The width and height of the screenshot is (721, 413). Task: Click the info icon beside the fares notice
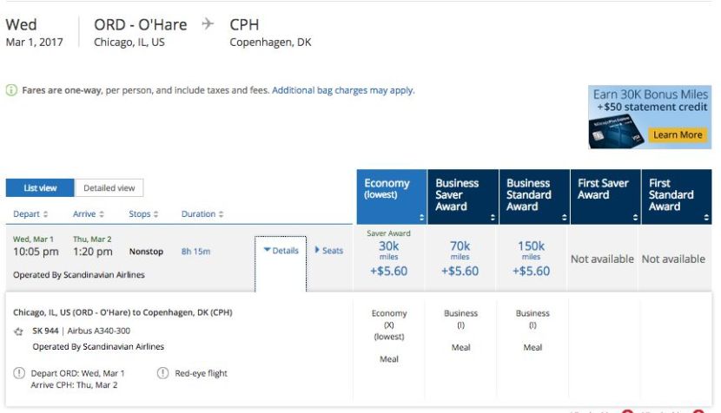(11, 90)
